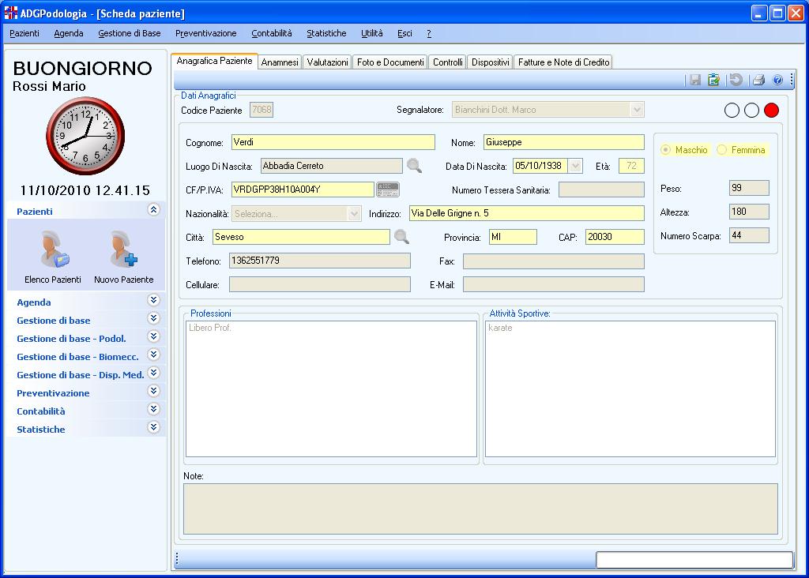
Task: Click the undo arrow icon in toolbar
Action: [736, 80]
